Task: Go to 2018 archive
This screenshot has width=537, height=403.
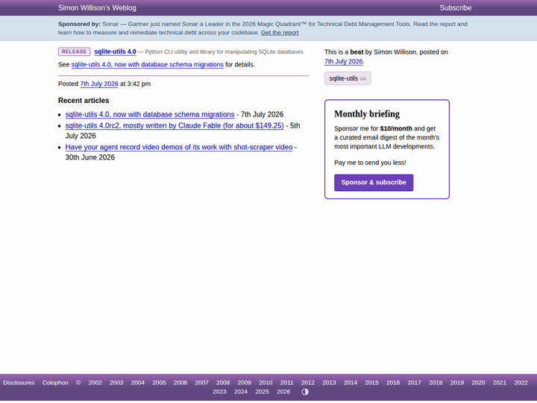Action: [436, 383]
